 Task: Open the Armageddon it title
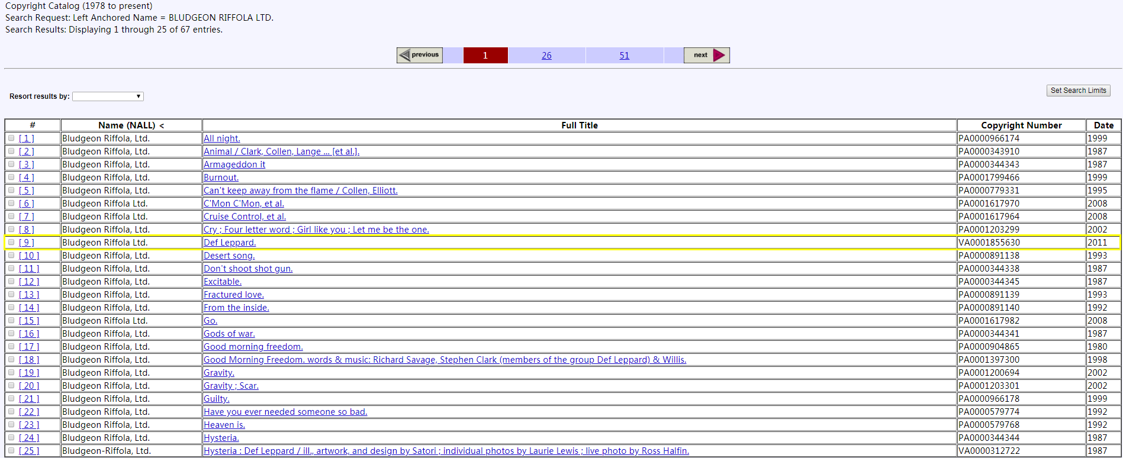tap(234, 165)
